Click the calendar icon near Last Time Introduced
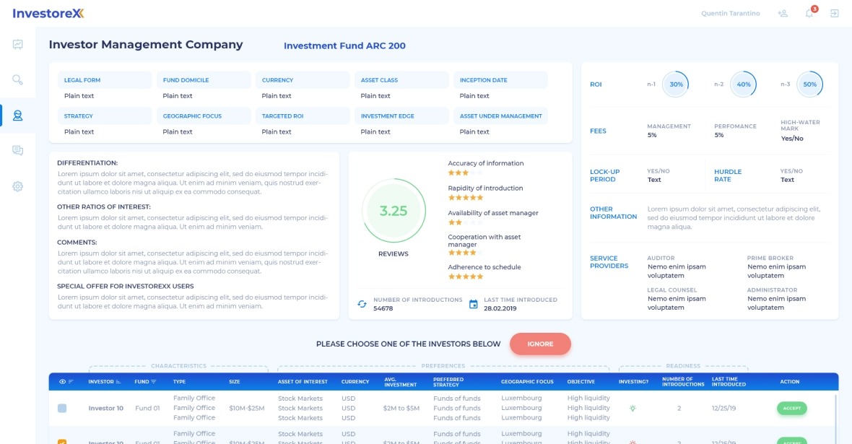This screenshot has width=852, height=444. [474, 304]
